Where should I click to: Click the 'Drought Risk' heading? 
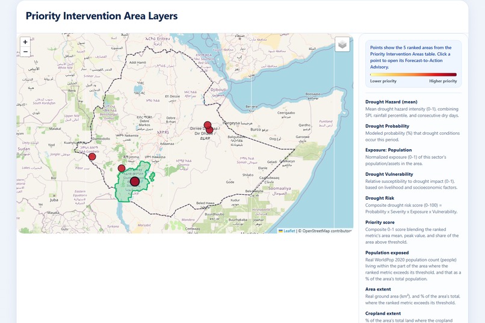click(380, 198)
